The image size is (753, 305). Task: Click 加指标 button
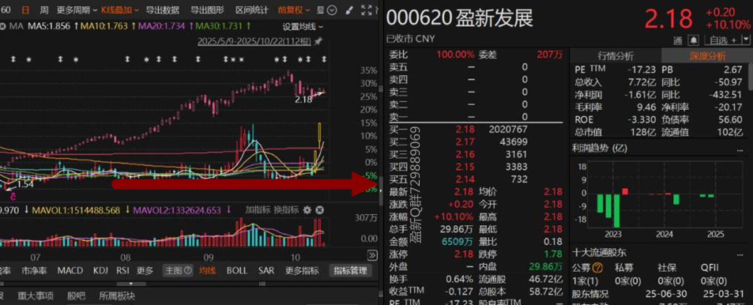coord(258,210)
